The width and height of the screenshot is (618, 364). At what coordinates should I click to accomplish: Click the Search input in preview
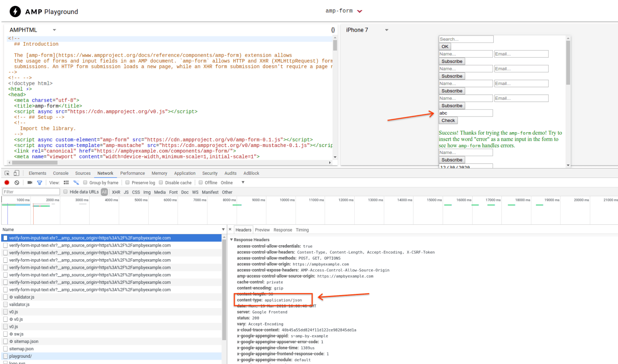tap(466, 39)
